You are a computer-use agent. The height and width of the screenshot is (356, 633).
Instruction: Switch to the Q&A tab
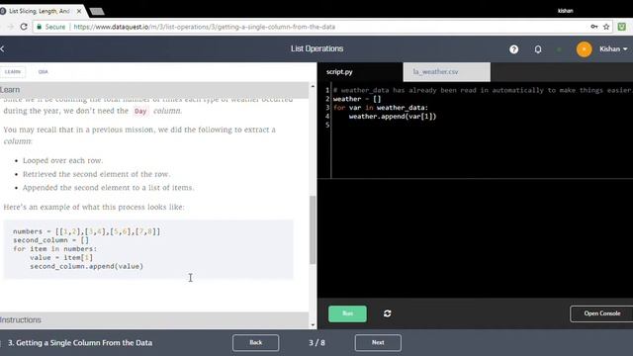point(44,72)
